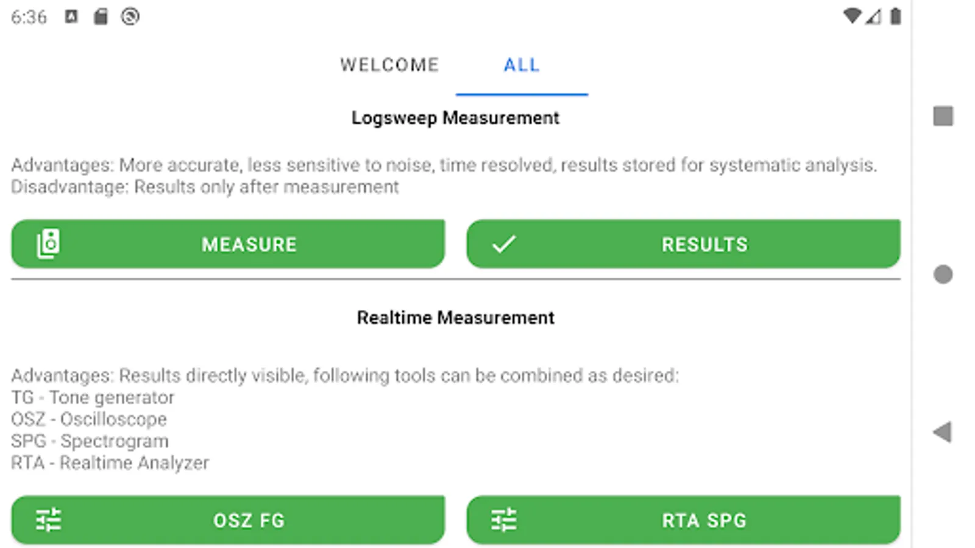The width and height of the screenshot is (975, 548).
Task: Tap the sliders icon on the RTA SPG button
Action: [x=504, y=520]
